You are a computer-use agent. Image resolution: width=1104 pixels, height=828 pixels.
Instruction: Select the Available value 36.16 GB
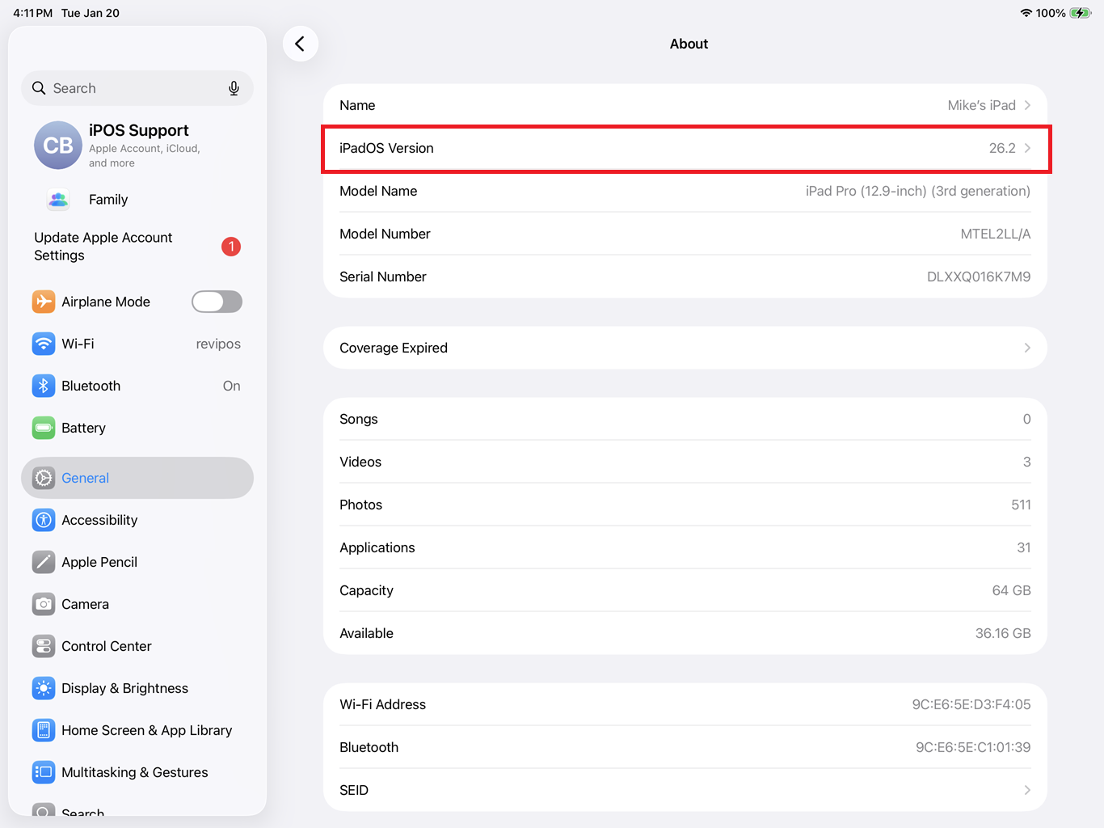tap(1003, 633)
